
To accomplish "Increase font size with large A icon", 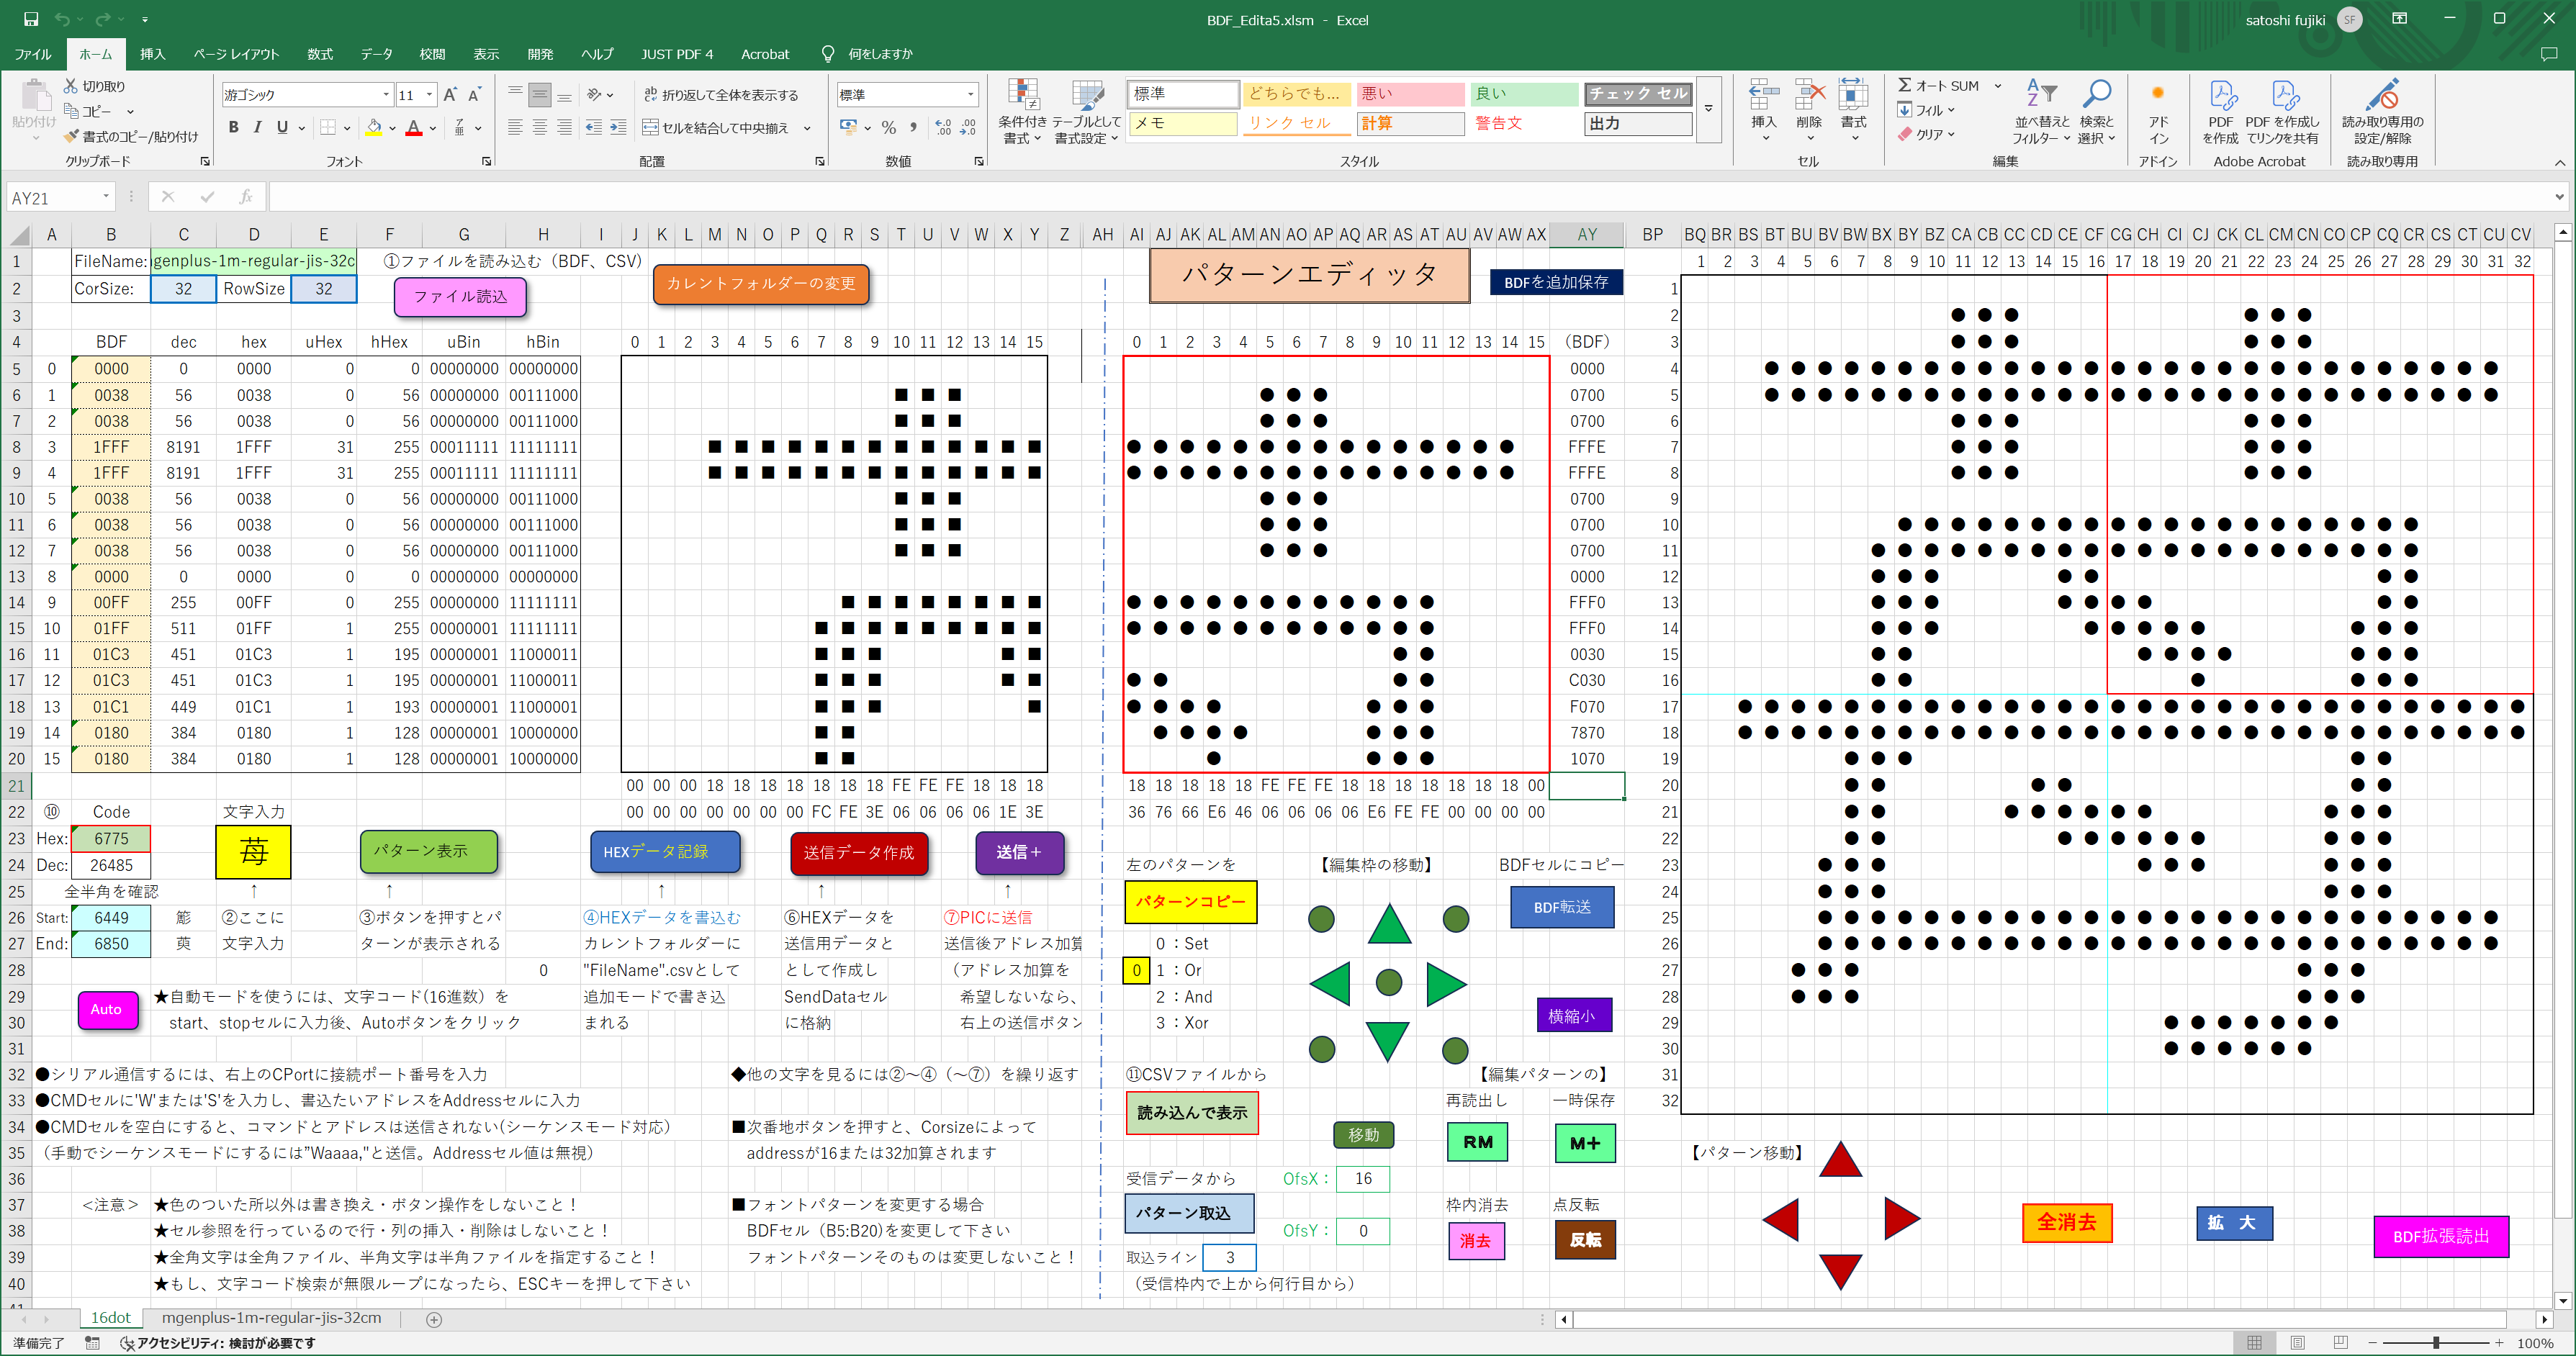I will (450, 95).
